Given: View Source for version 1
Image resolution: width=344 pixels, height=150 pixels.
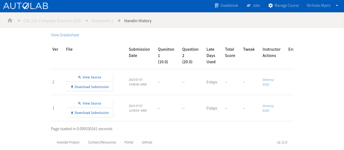Looking at the screenshot, I should coord(90,103).
